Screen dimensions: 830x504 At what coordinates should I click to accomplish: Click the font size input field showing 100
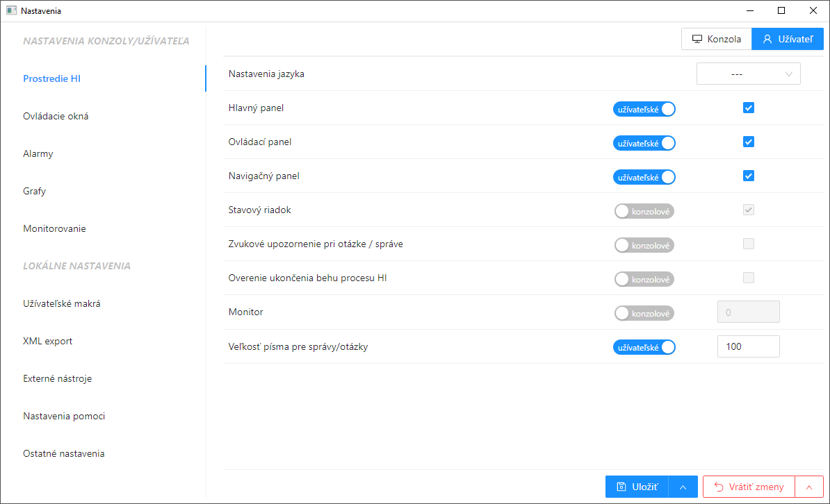coord(748,346)
